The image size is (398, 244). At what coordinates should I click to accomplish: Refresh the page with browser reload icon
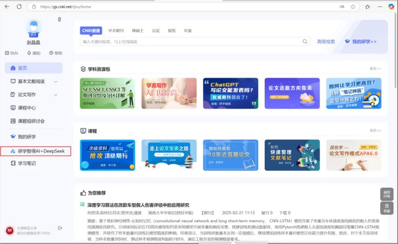(x=19, y=7)
